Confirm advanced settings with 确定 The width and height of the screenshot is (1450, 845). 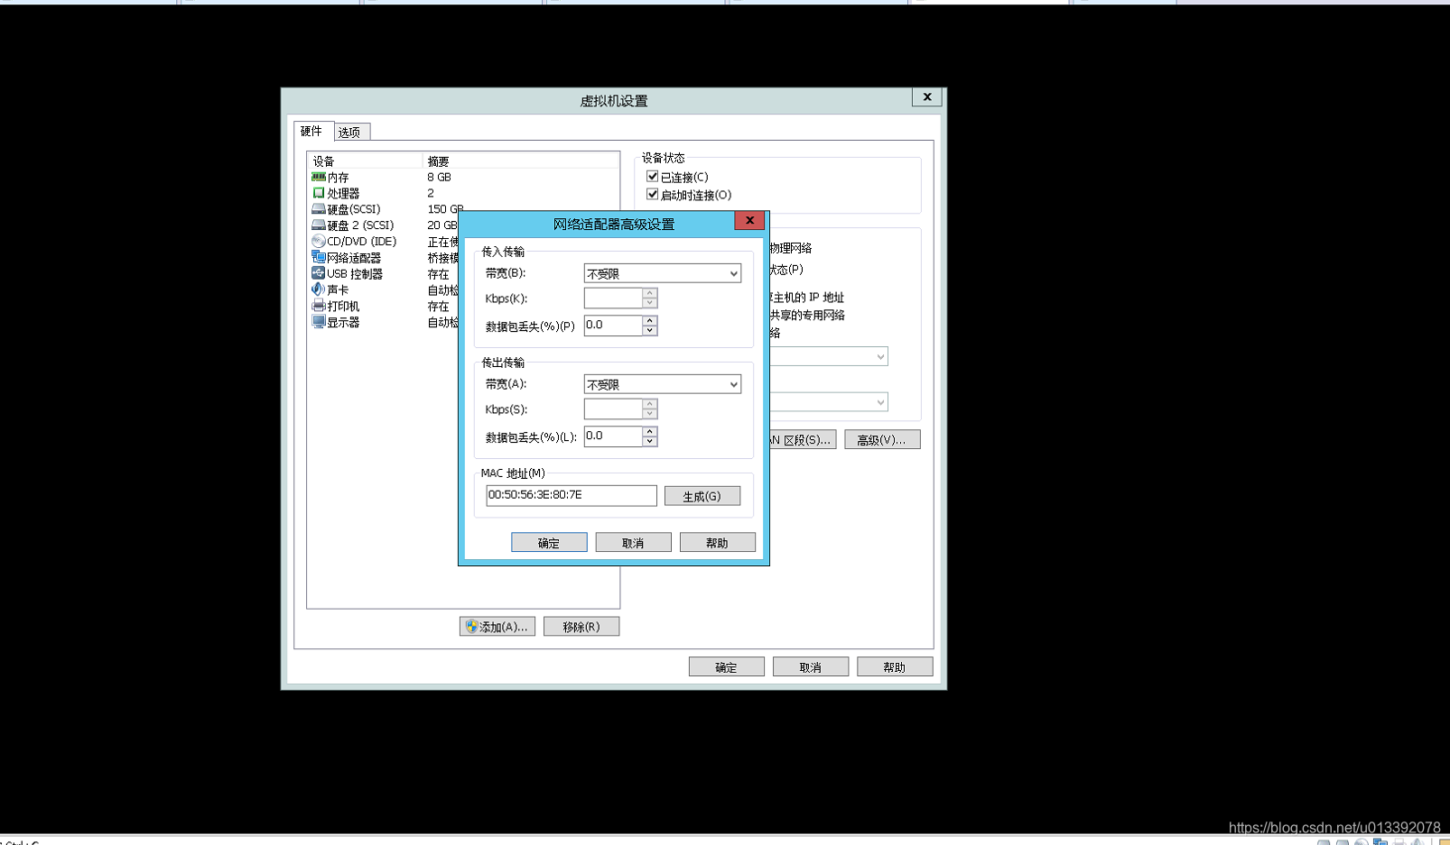click(549, 542)
